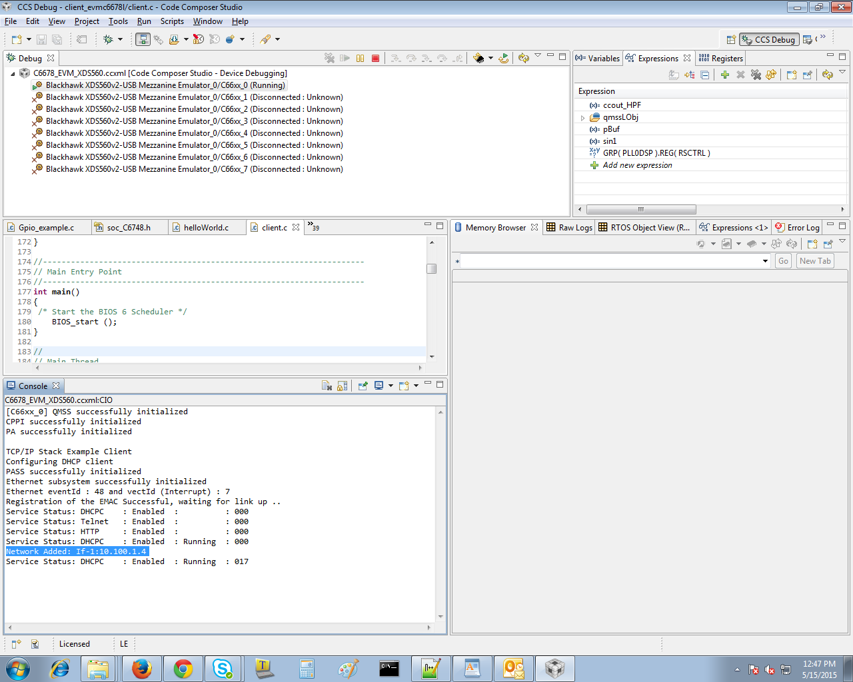Open dropdown next to Display Selected Console
The width and height of the screenshot is (853, 682).
(391, 386)
